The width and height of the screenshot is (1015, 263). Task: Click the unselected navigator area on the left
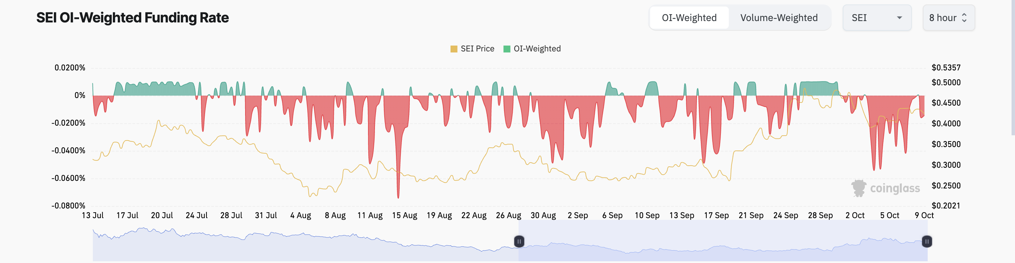click(x=306, y=241)
